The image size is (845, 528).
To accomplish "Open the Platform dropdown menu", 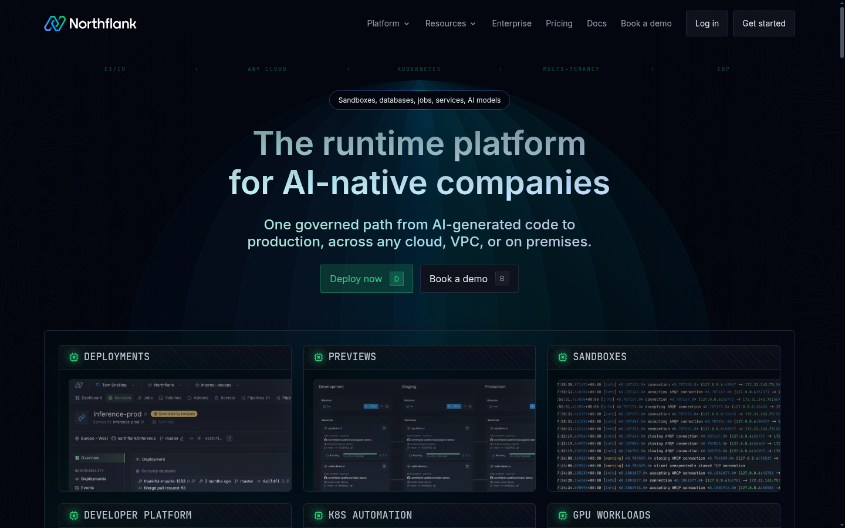I will (388, 23).
